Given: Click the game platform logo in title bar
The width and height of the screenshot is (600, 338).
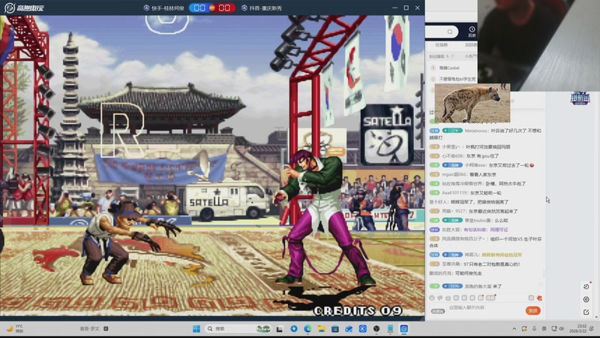Looking at the screenshot, I should click(24, 8).
